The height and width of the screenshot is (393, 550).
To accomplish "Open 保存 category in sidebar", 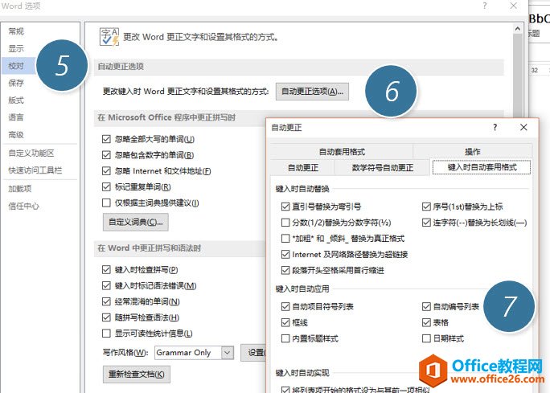I will (x=16, y=83).
